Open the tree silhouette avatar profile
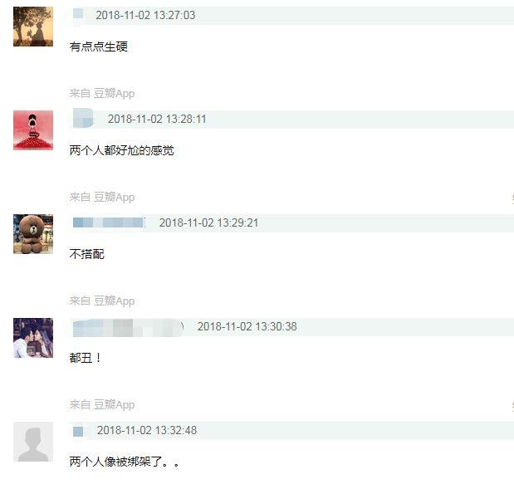 pyautogui.click(x=33, y=27)
